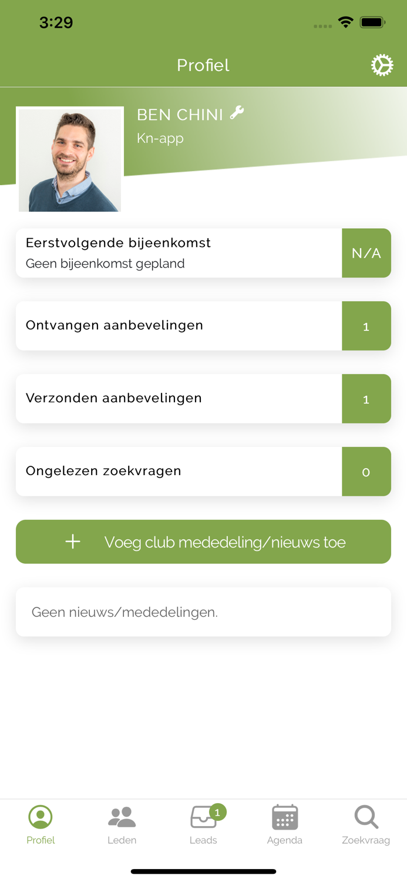Tap the Zoekvraag magnifier icon
The width and height of the screenshot is (407, 882).
366,817
